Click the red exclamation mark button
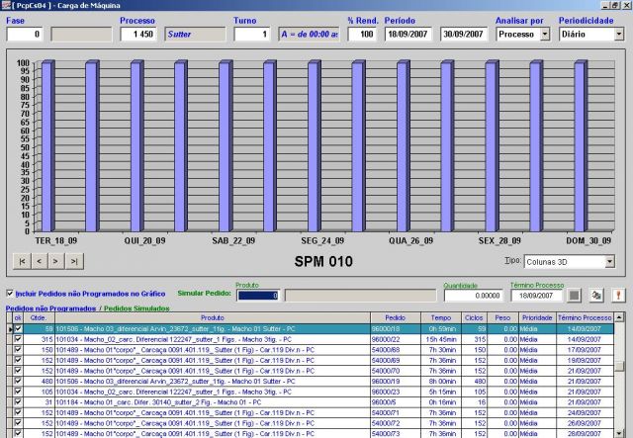Image resolution: width=633 pixels, height=438 pixels. (x=618, y=296)
